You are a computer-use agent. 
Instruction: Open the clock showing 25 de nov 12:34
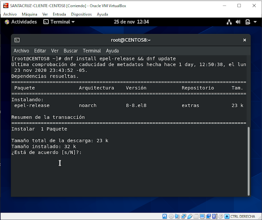(x=131, y=22)
